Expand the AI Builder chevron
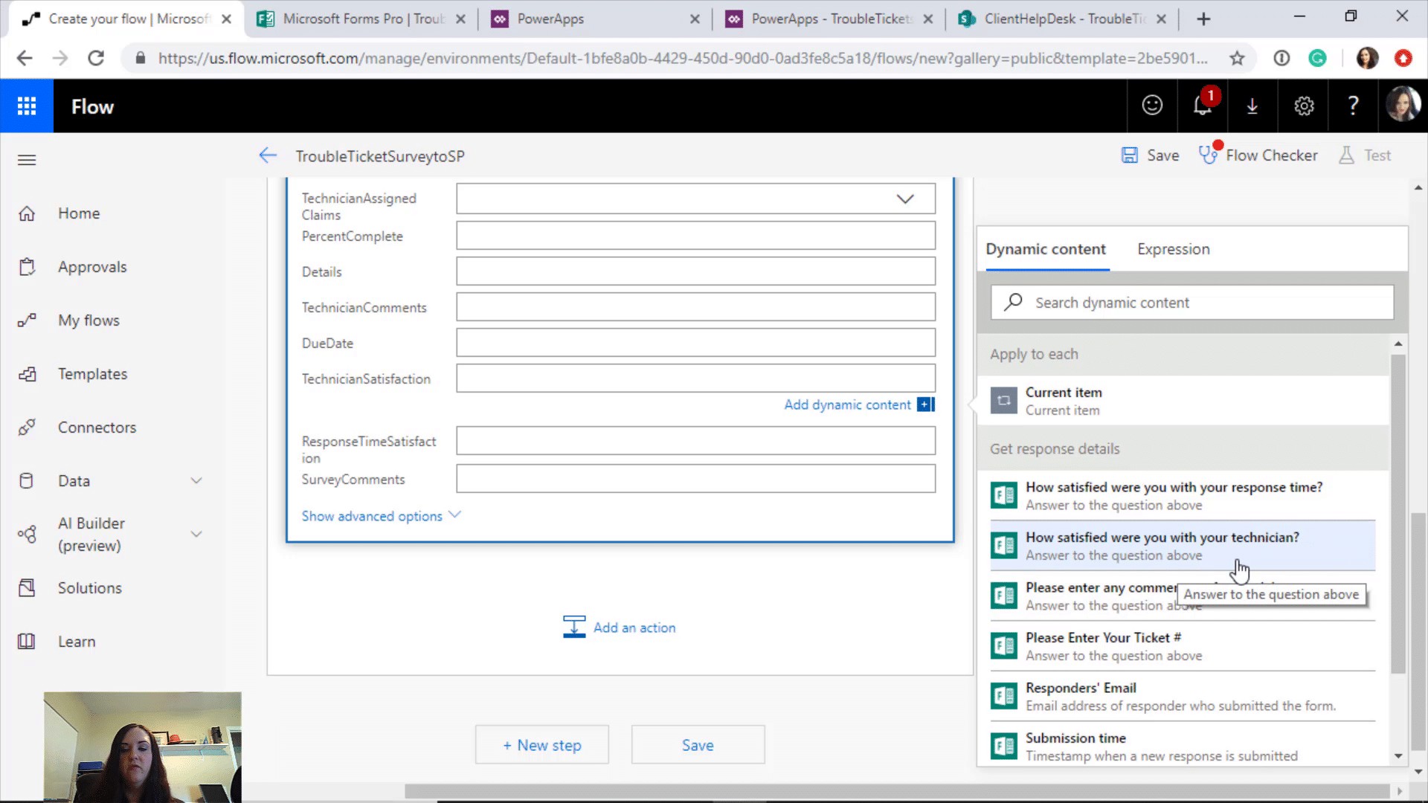 (x=196, y=534)
